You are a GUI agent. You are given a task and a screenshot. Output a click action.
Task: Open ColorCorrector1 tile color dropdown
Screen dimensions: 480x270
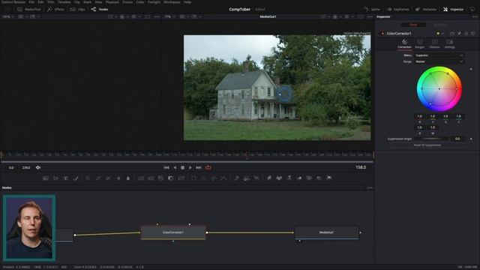tap(440, 33)
